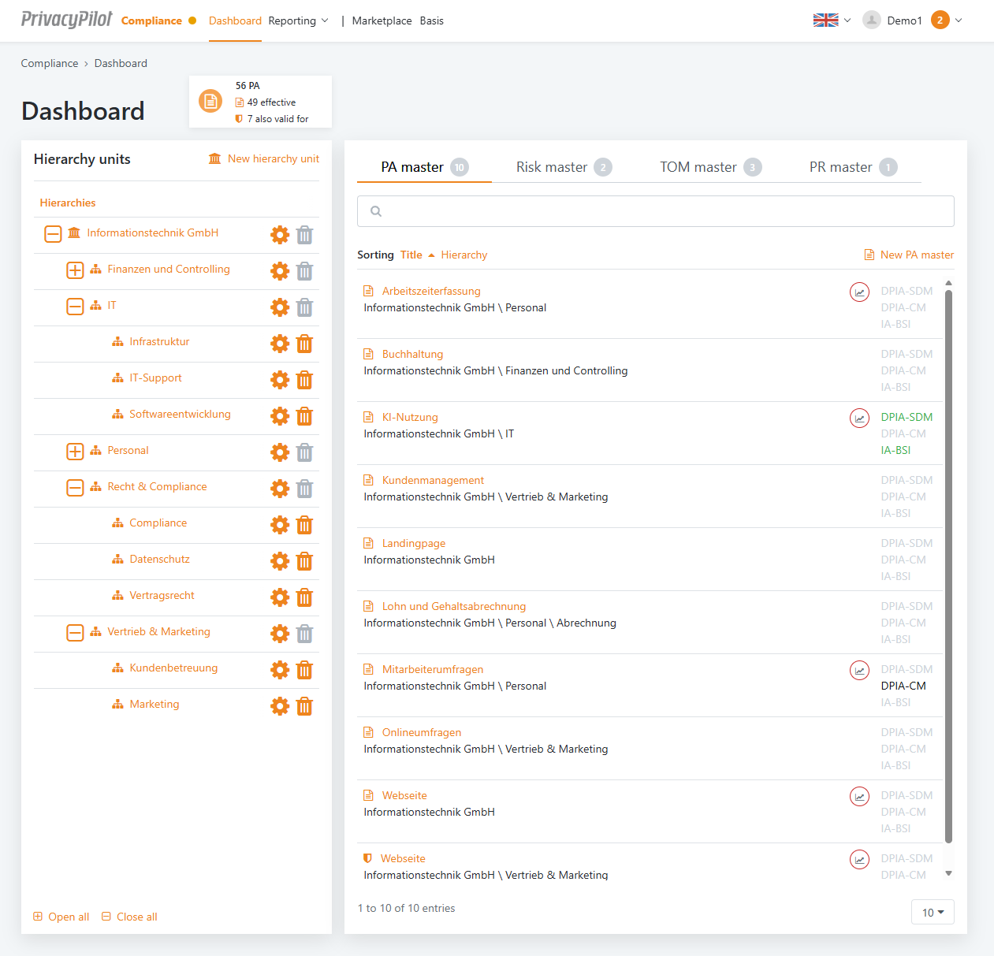The height and width of the screenshot is (956, 994).
Task: Switch to the Risk master tab
Action: (x=563, y=167)
